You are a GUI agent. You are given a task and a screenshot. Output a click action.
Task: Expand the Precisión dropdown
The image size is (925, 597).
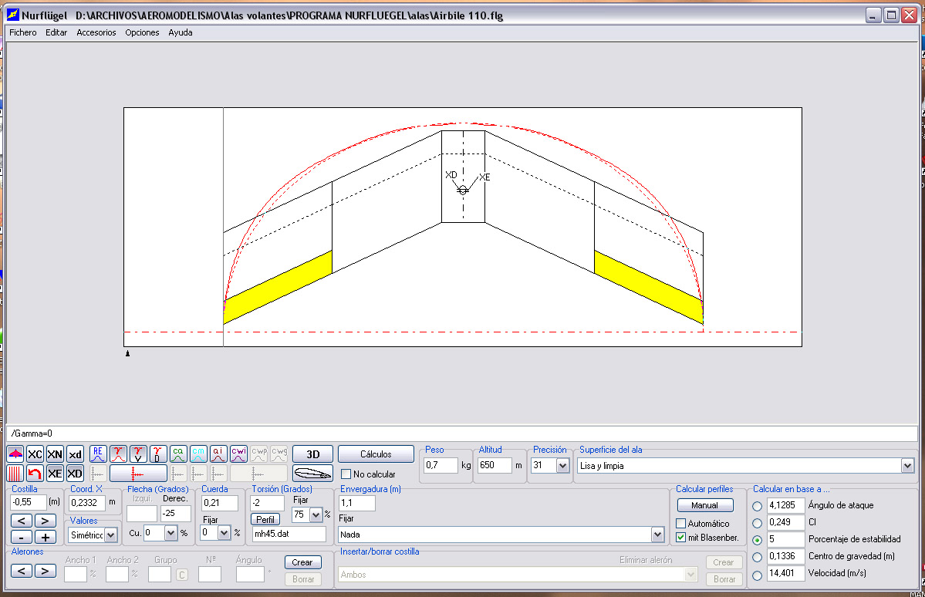point(562,466)
